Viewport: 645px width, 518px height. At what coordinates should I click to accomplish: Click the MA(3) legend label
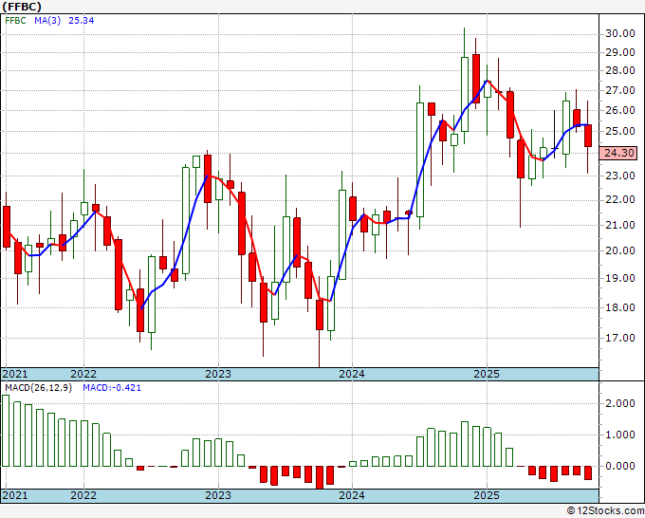click(47, 20)
